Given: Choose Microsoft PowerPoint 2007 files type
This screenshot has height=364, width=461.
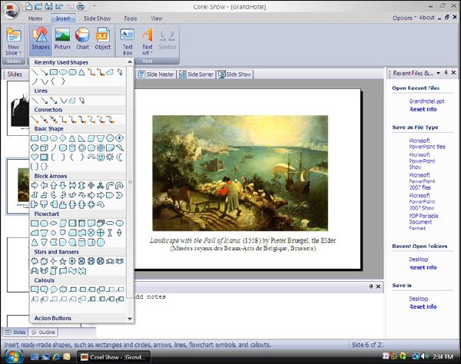Looking at the screenshot, I should [x=422, y=181].
